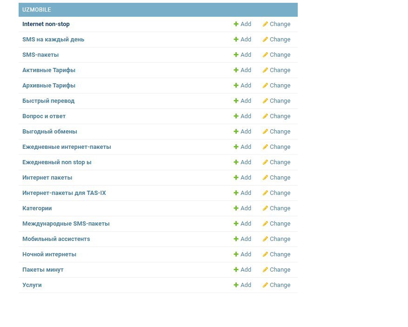The image size is (408, 327).
Task: Click Change for Internet non-stop
Action: 276,24
